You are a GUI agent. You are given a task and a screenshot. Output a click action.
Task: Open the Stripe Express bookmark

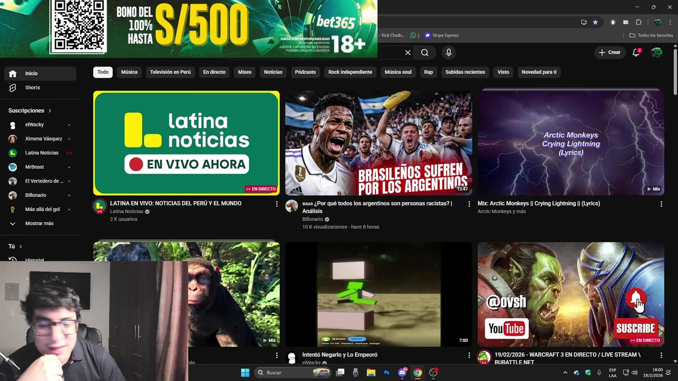441,35
